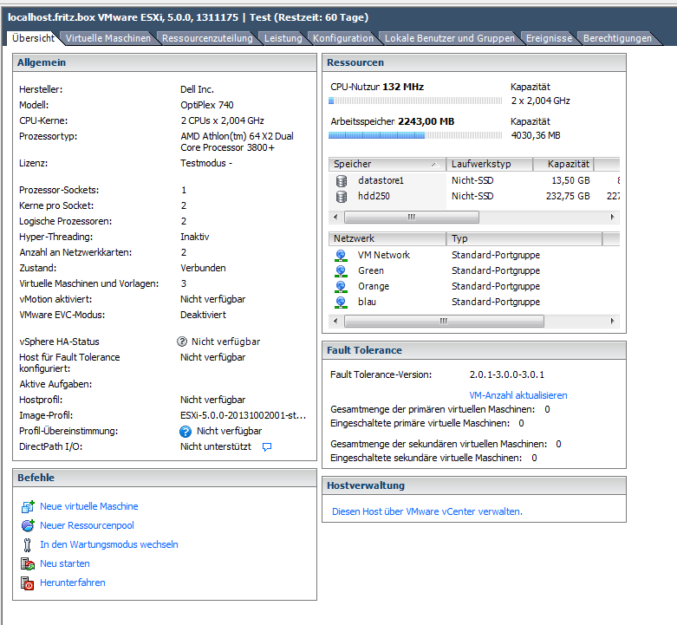Click the Green network icon
This screenshot has height=625, width=677.
tap(341, 271)
